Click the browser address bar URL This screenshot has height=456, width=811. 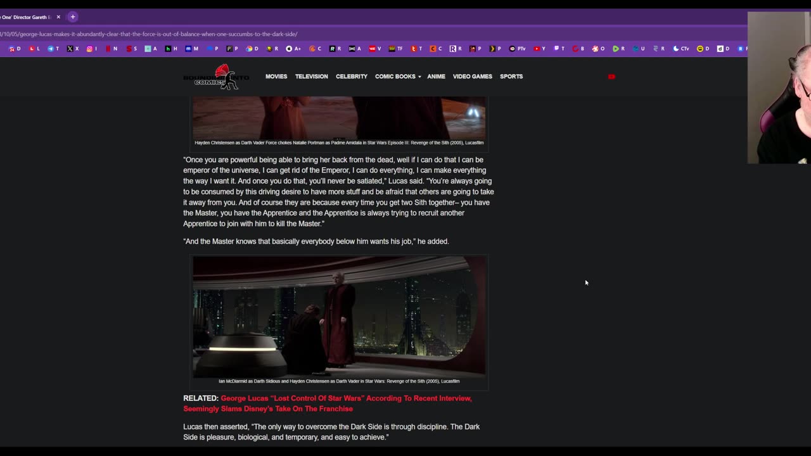[x=149, y=34]
